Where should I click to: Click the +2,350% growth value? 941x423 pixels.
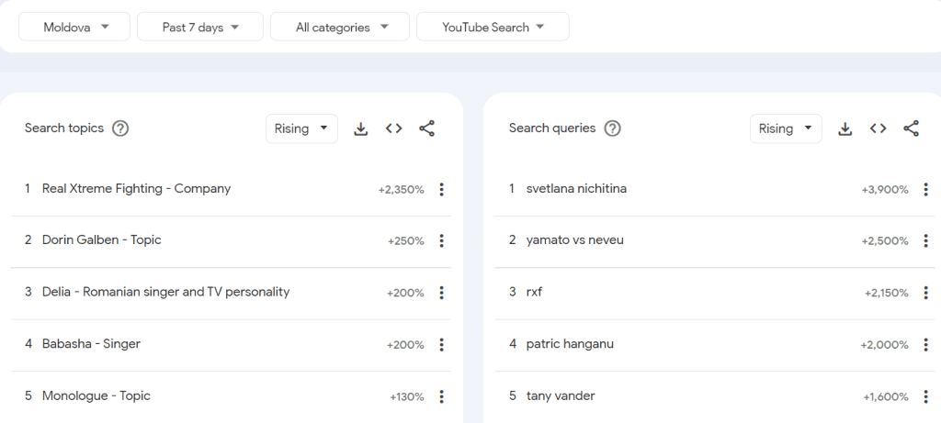[x=401, y=190]
